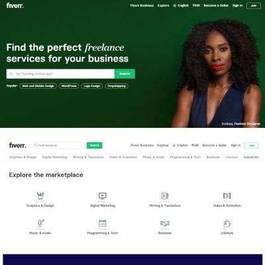Click the Join button in the top header
265x265 pixels.
(254, 6)
